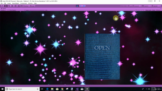Image resolution: width=162 pixels, height=91 pixels.
Task: Select the Scale tool
Action: [x=12, y=6]
